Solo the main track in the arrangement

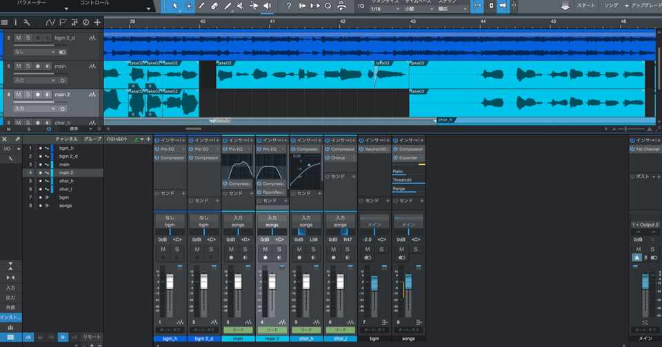tap(28, 66)
